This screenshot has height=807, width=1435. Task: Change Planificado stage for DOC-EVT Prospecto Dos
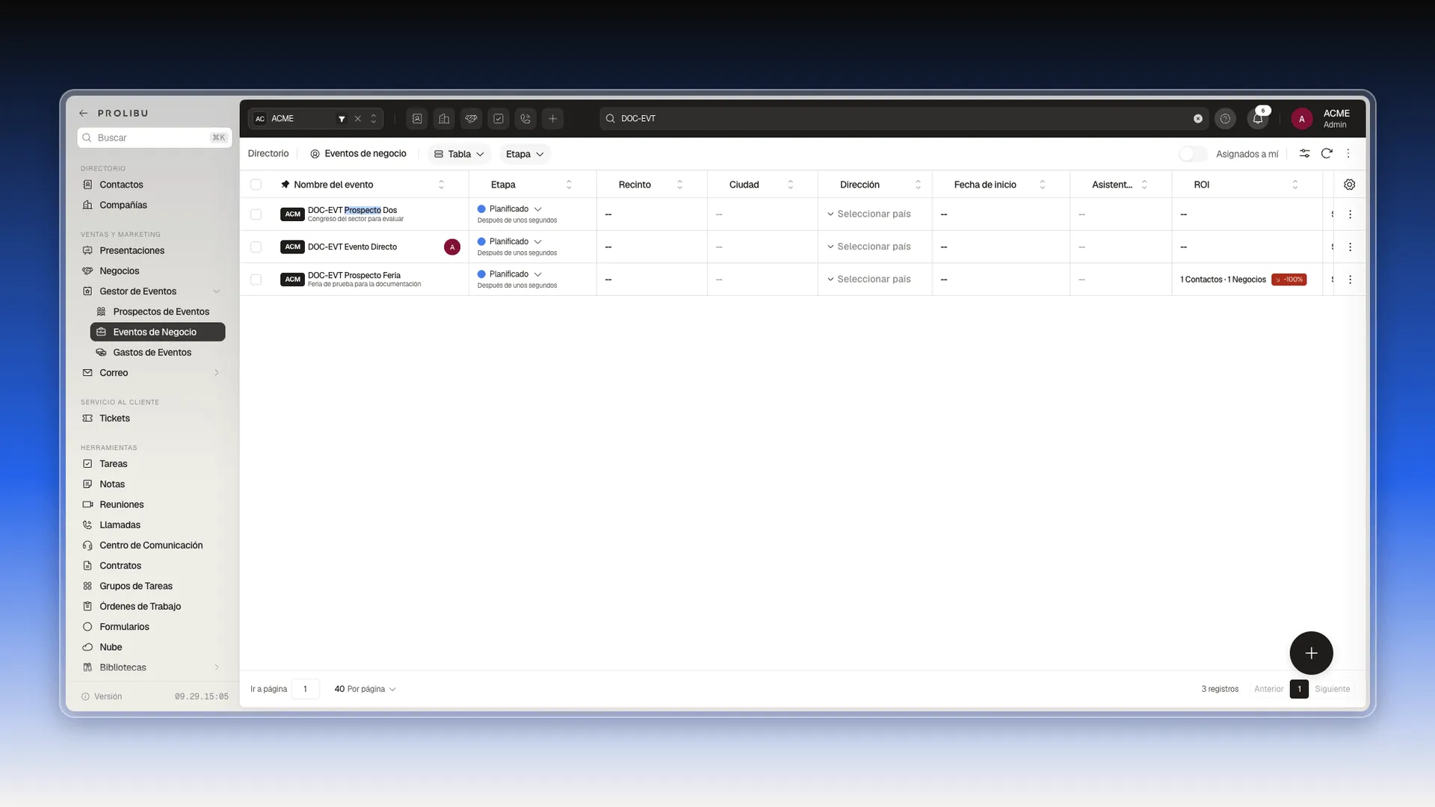(x=510, y=209)
